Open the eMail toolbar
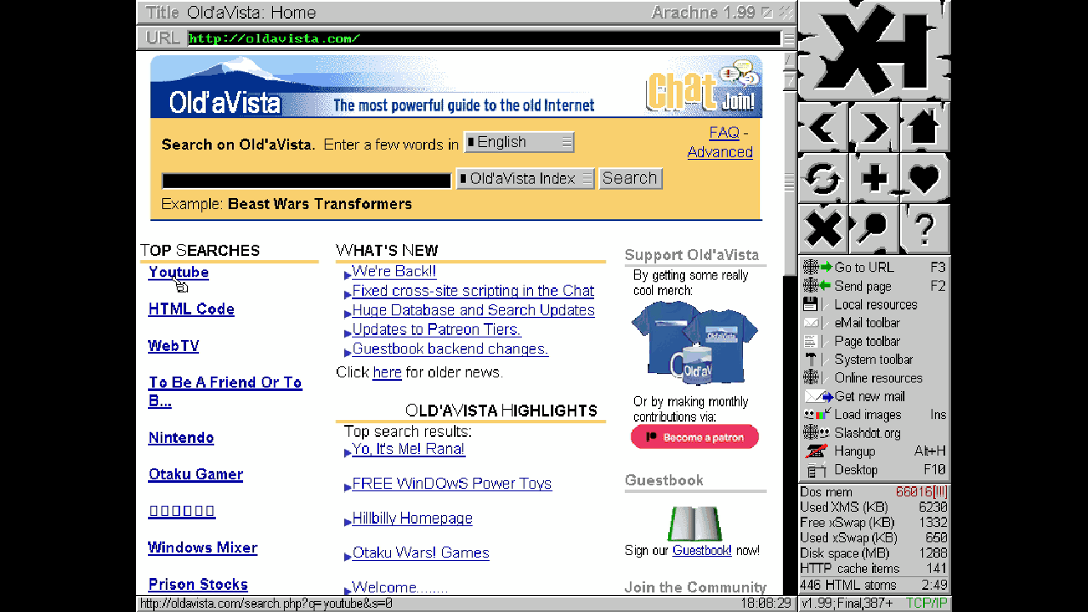Image resolution: width=1088 pixels, height=612 pixels. click(874, 322)
